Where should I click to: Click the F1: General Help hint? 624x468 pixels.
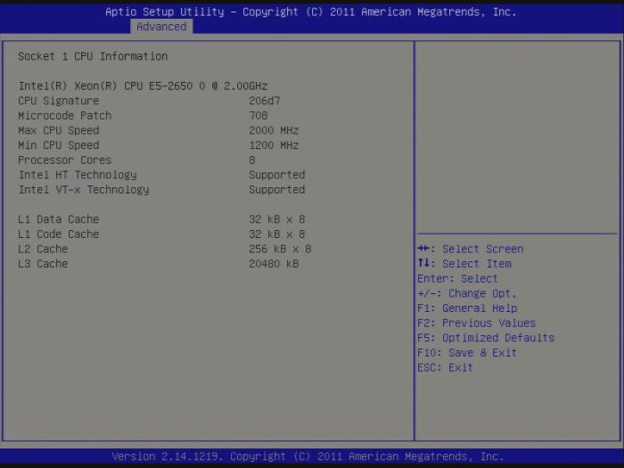[x=466, y=308]
